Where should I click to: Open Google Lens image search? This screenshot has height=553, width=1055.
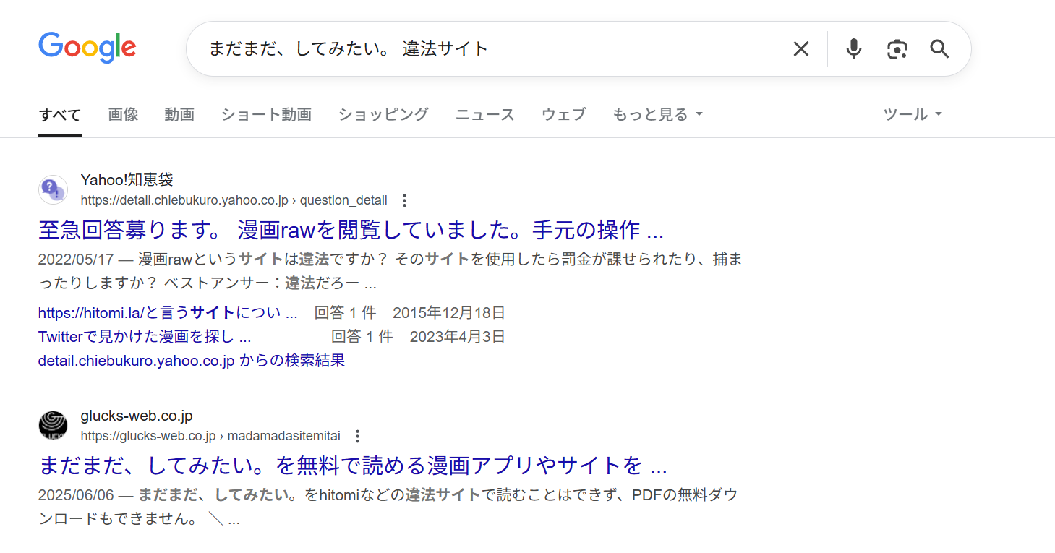click(x=897, y=48)
